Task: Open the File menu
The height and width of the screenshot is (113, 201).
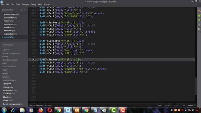Action: (3, 4)
